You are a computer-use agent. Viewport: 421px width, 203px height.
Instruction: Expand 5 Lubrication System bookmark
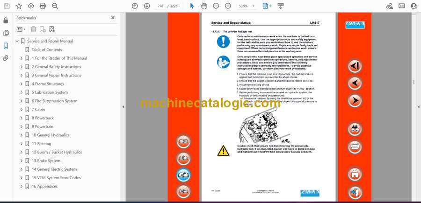tap(22, 92)
